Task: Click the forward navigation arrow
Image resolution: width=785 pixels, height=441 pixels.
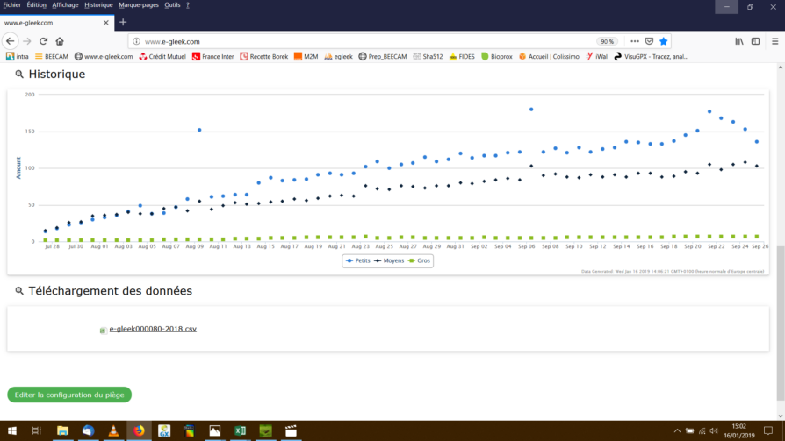Action: (x=27, y=41)
